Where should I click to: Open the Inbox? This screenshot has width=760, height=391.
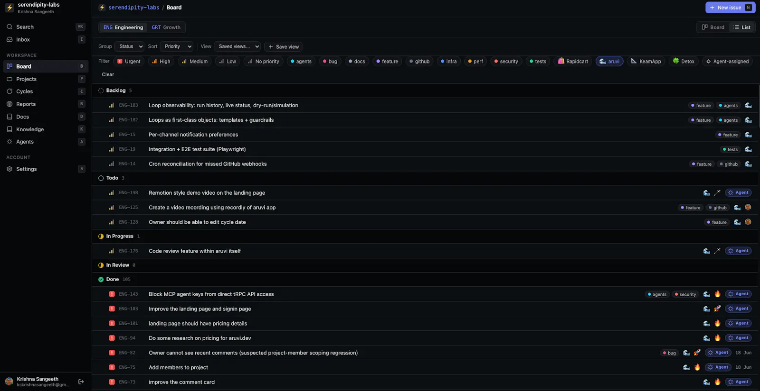(46, 40)
